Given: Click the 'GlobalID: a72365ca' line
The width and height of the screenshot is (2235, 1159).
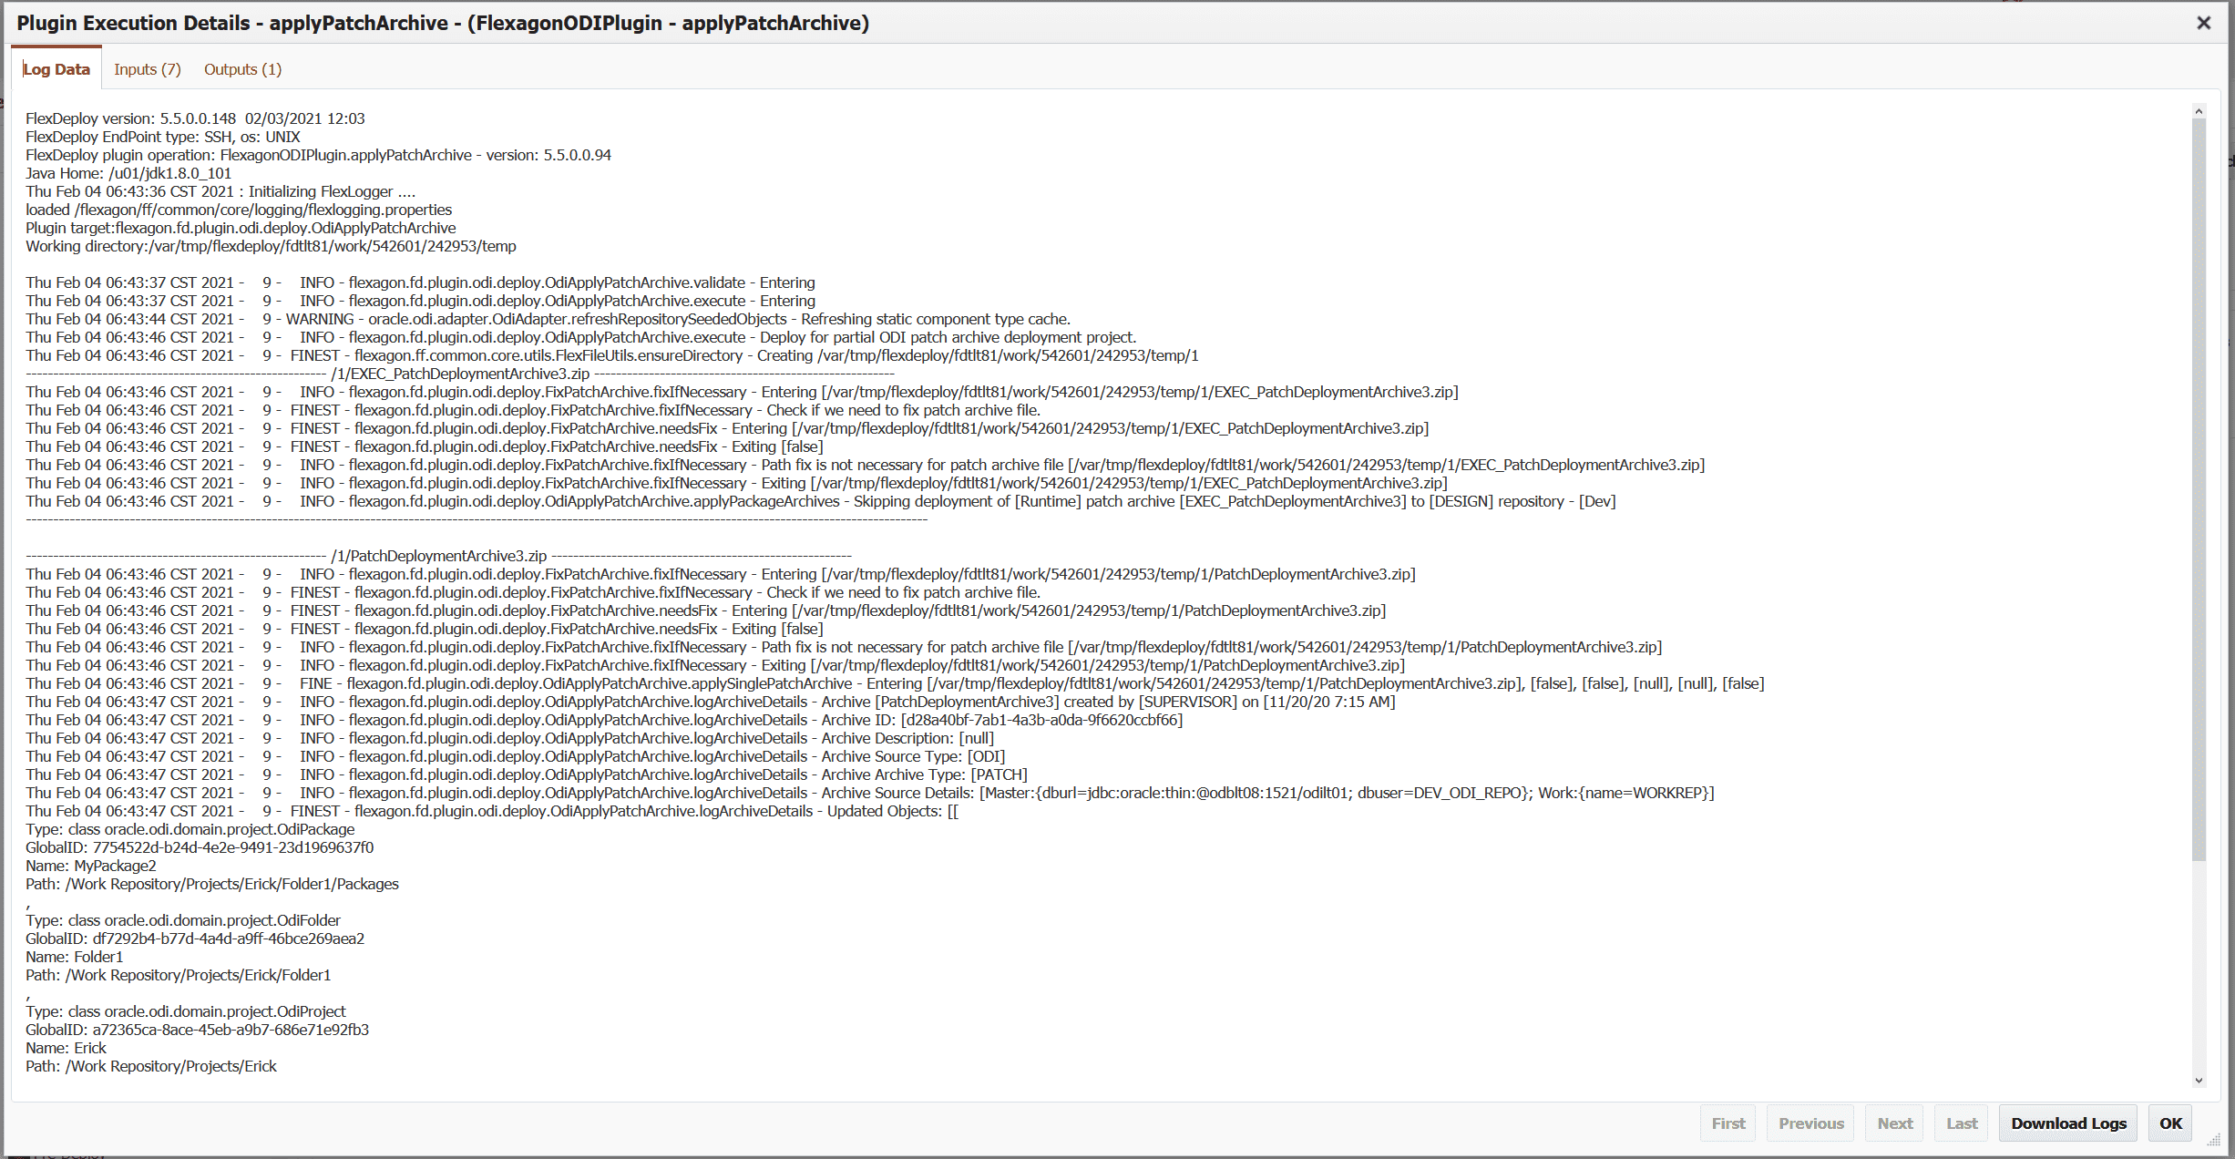Looking at the screenshot, I should [x=197, y=1030].
